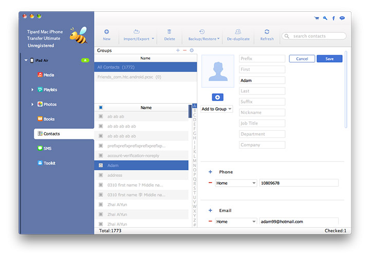Open Books in the sidebar

click(46, 119)
